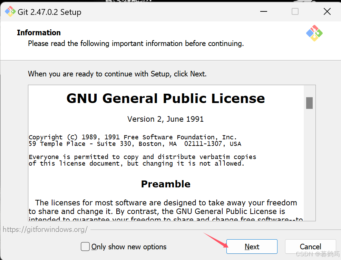Click 'to share and change it' line
341x260 pixels.
point(157,211)
